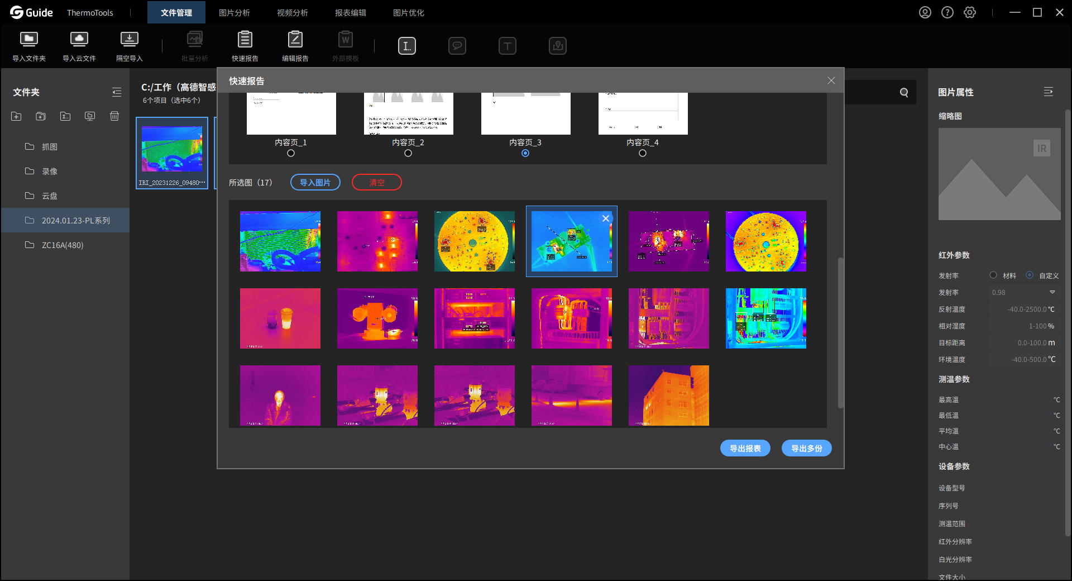
Task: Switch to the 图片优化 tab
Action: [409, 12]
